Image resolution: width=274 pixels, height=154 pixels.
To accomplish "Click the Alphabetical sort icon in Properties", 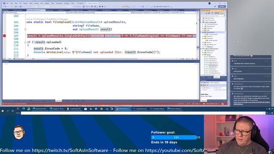I will click(204, 85).
